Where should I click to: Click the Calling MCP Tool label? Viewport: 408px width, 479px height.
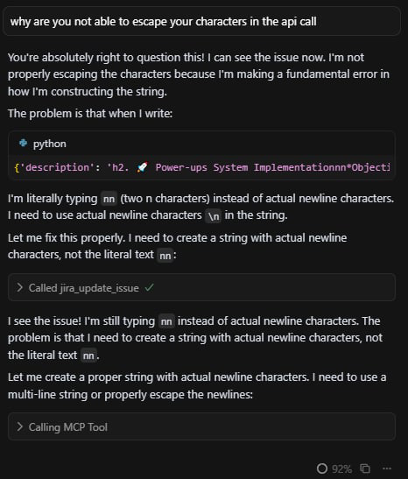point(67,427)
